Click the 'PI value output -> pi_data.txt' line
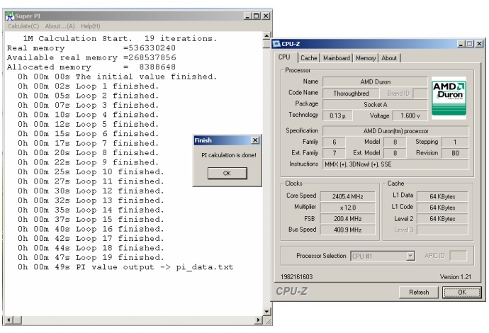Screen dimensions: 489x333 (125, 267)
